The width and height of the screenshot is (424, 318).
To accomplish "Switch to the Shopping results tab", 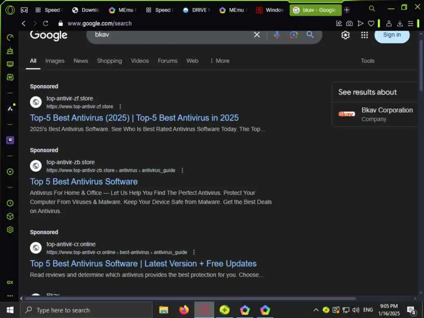I will [x=109, y=61].
